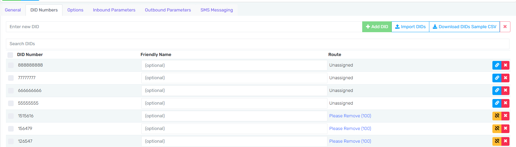Viewport: 516px width, 147px height.
Task: Click the DID number 126547
Action: click(25, 141)
